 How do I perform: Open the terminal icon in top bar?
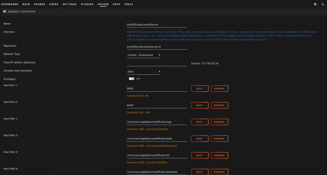tap(323, 4)
